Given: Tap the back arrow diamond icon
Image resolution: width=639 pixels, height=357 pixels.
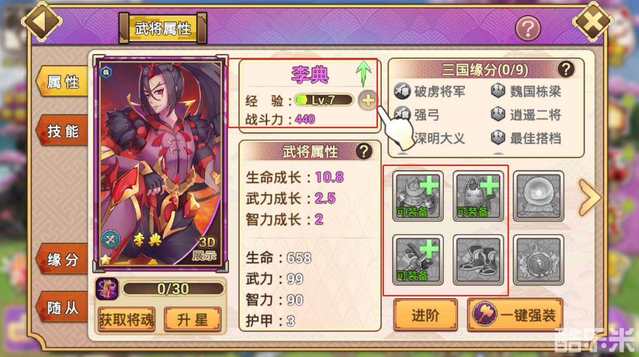Looking at the screenshot, I should (42, 22).
